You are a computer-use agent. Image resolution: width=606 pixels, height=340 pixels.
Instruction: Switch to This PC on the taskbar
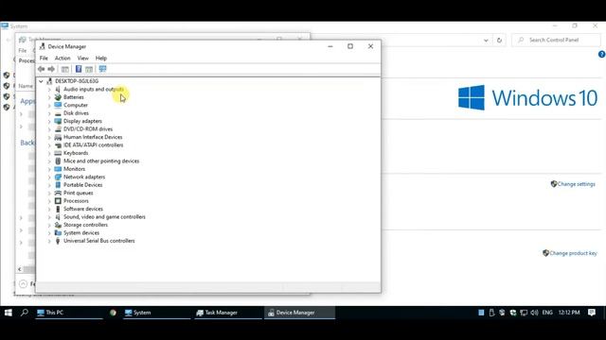click(x=69, y=313)
